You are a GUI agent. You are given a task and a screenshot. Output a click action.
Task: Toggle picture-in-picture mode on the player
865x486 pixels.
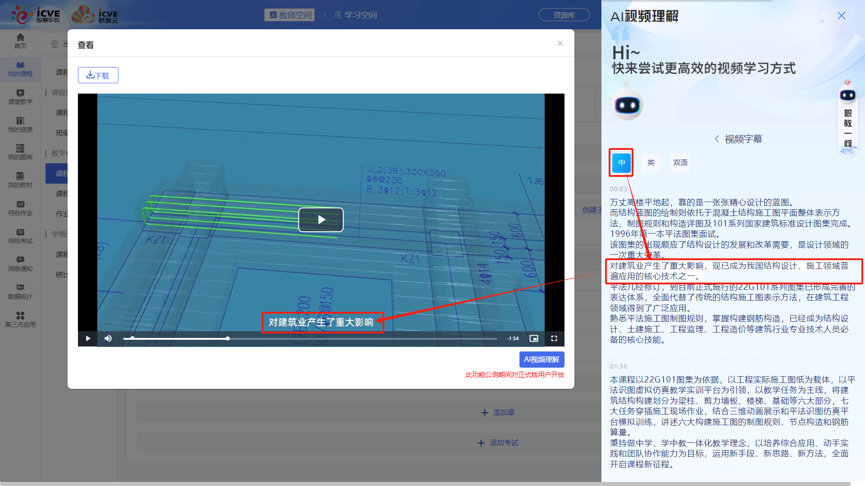534,338
